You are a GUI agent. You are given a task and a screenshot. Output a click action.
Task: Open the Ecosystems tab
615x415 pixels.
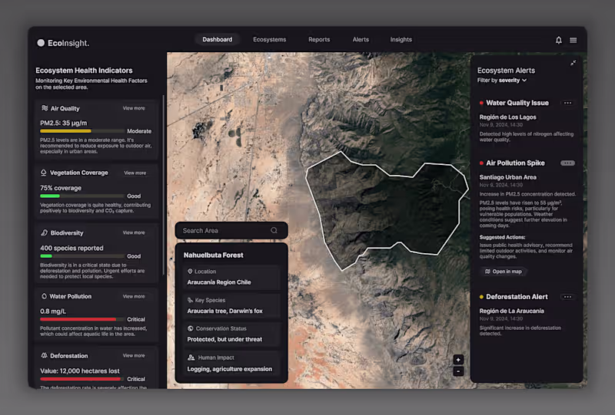point(270,40)
